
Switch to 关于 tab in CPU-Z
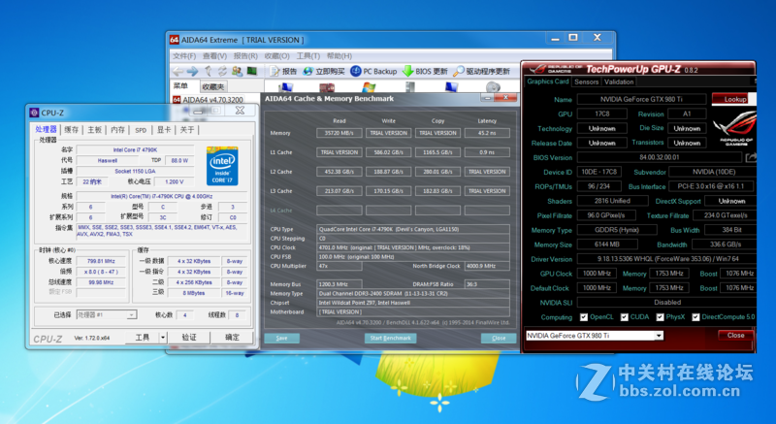point(187,130)
